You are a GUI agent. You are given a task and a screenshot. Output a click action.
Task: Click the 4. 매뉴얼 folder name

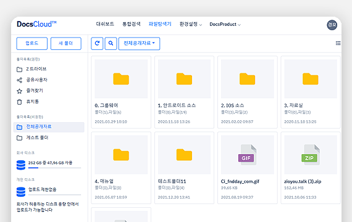click(104, 181)
